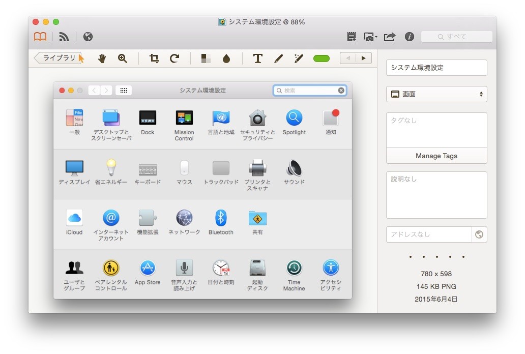The width and height of the screenshot is (525, 354).
Task: Select the pixelate blur tool
Action: click(x=206, y=58)
